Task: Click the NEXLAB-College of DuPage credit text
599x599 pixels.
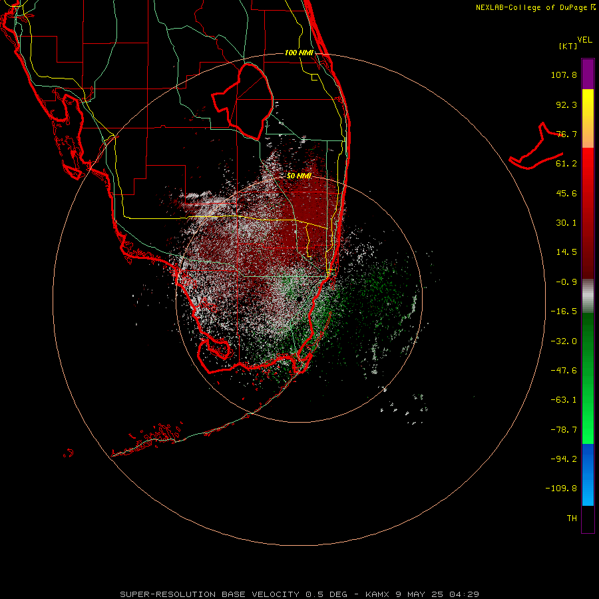Action: tap(535, 7)
